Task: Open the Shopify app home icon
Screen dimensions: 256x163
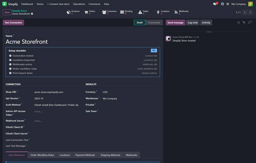Action: tap(4, 4)
